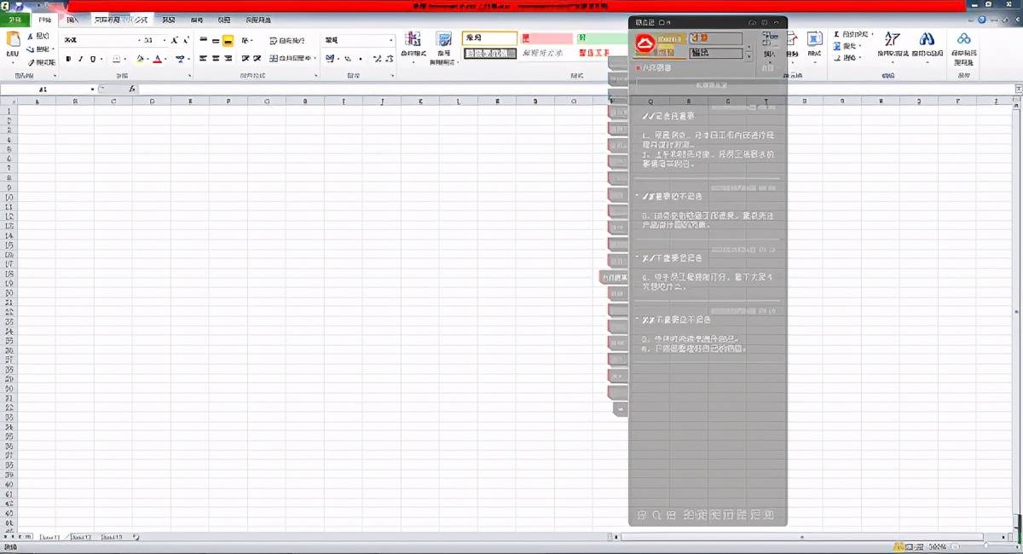Click the Cut scissors icon
The height and width of the screenshot is (554, 1023).
(x=32, y=37)
